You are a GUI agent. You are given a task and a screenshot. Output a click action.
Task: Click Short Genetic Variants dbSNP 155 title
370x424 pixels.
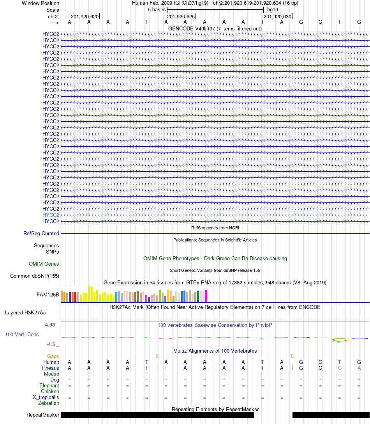[215, 270]
